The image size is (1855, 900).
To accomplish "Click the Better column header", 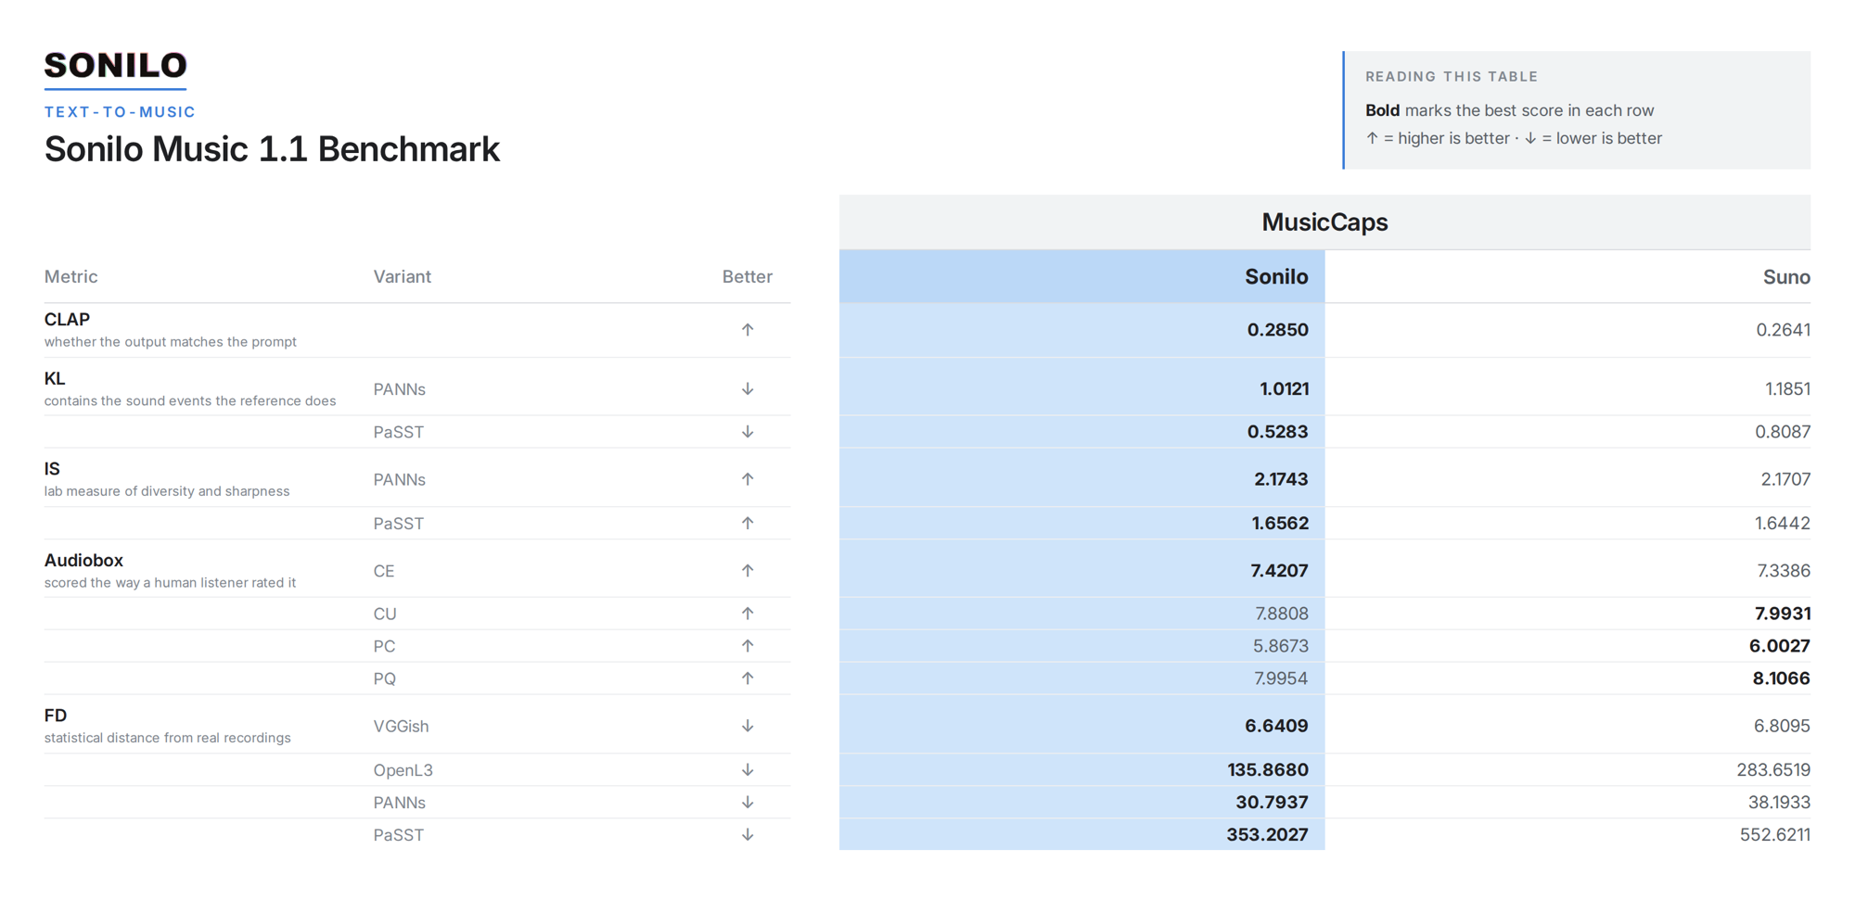I will pyautogui.click(x=748, y=277).
